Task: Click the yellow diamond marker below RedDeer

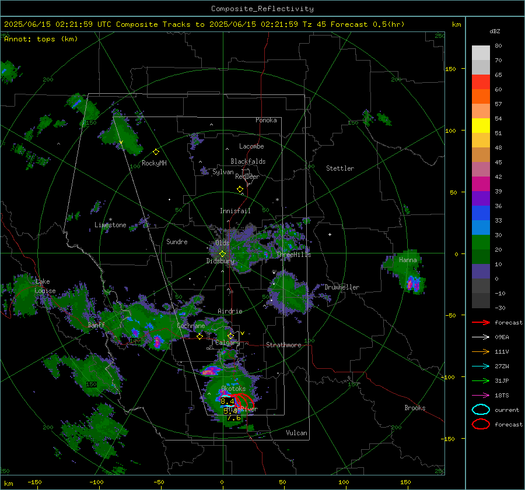Action: [x=240, y=189]
